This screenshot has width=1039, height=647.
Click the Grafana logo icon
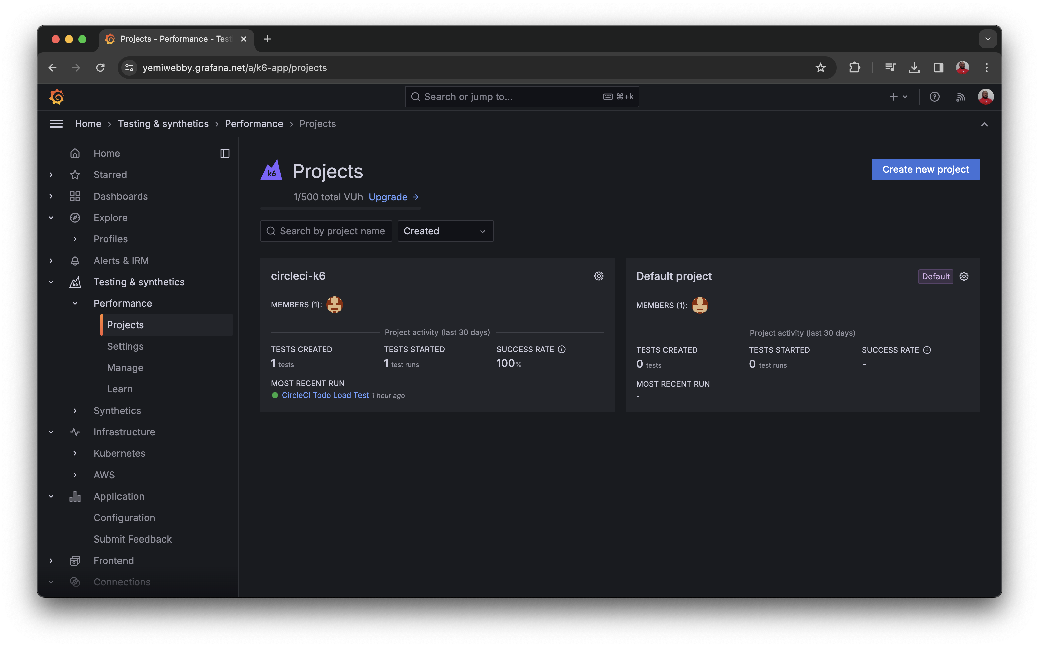(56, 97)
